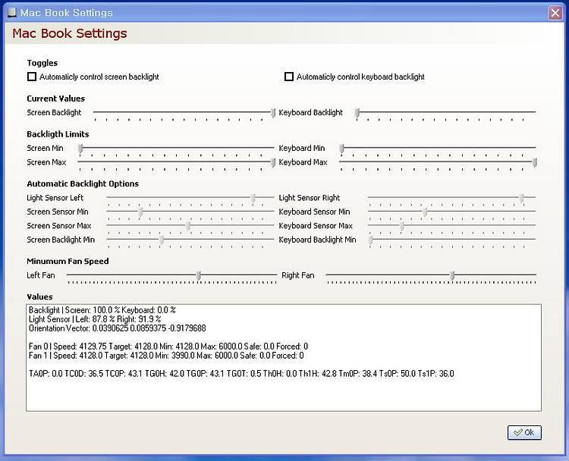Click the Screen Max slider handle

pyautogui.click(x=273, y=163)
